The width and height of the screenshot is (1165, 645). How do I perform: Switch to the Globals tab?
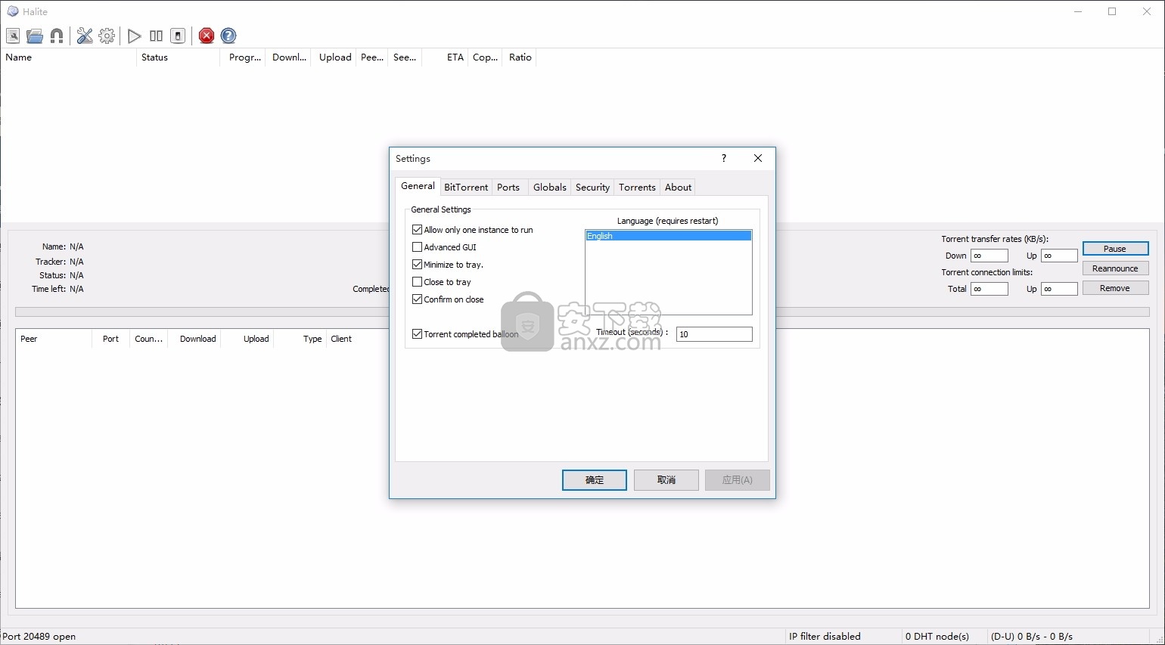coord(550,188)
